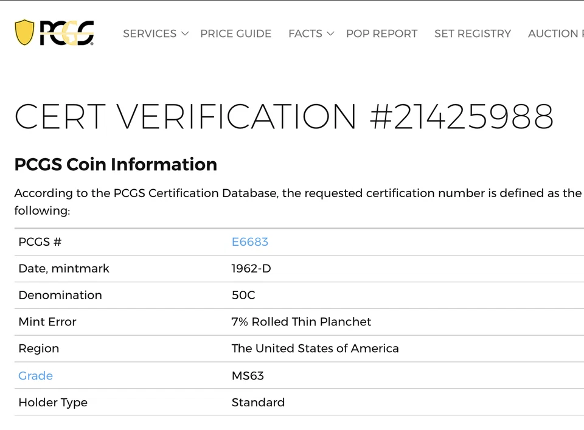The image size is (584, 430).
Task: Expand the Facts dropdown arrow
Action: [x=330, y=33]
